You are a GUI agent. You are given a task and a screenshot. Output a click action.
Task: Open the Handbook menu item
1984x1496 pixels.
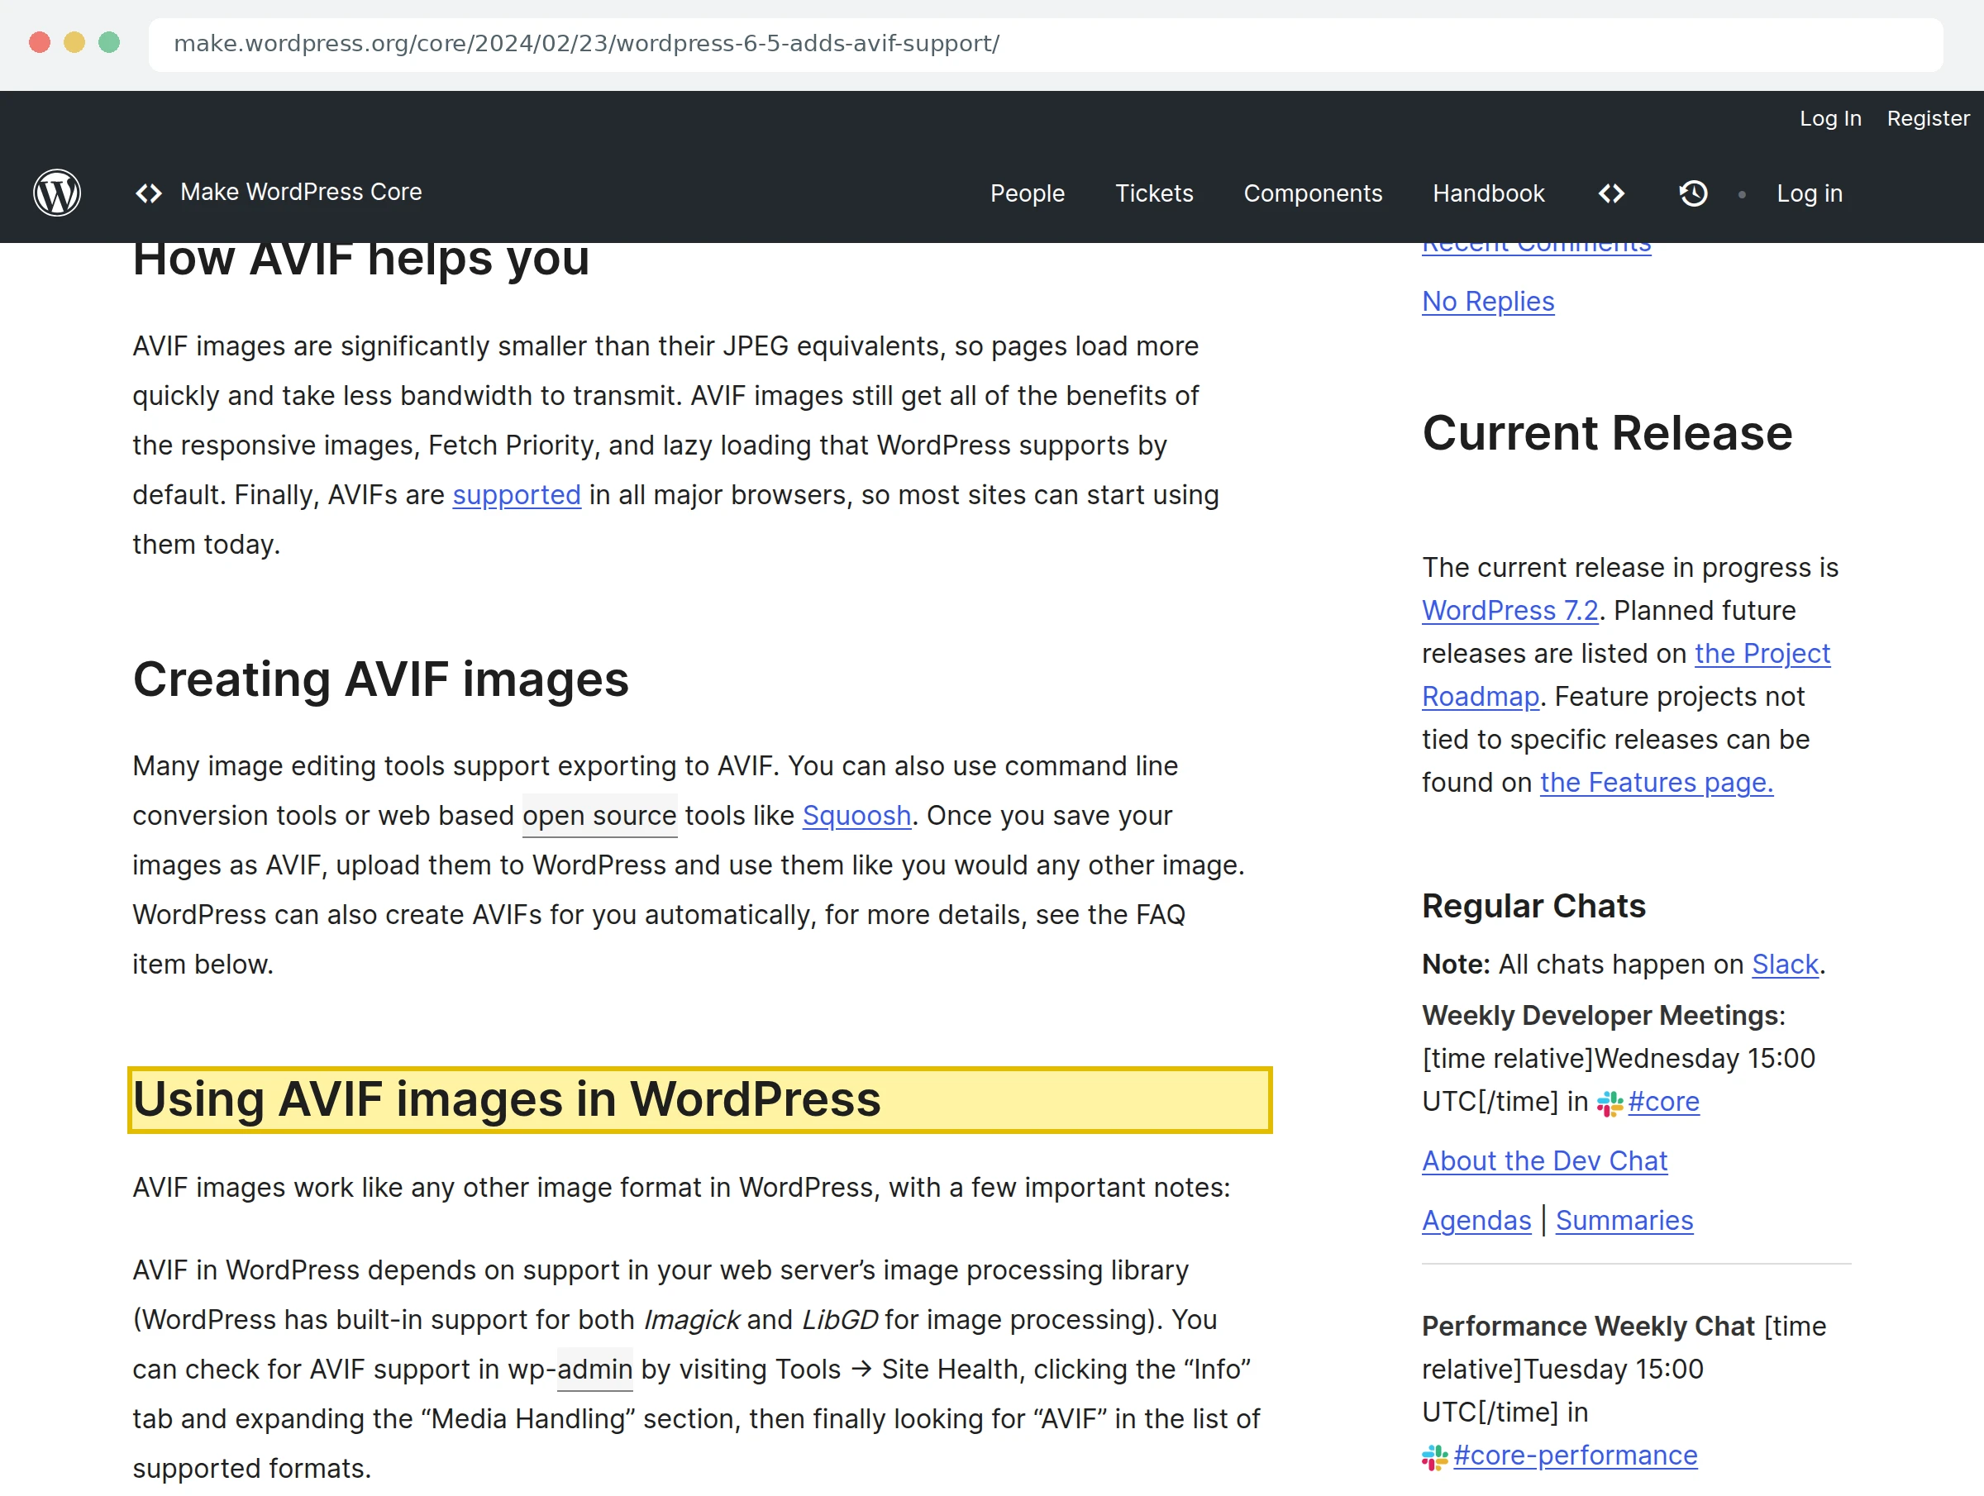(1488, 193)
